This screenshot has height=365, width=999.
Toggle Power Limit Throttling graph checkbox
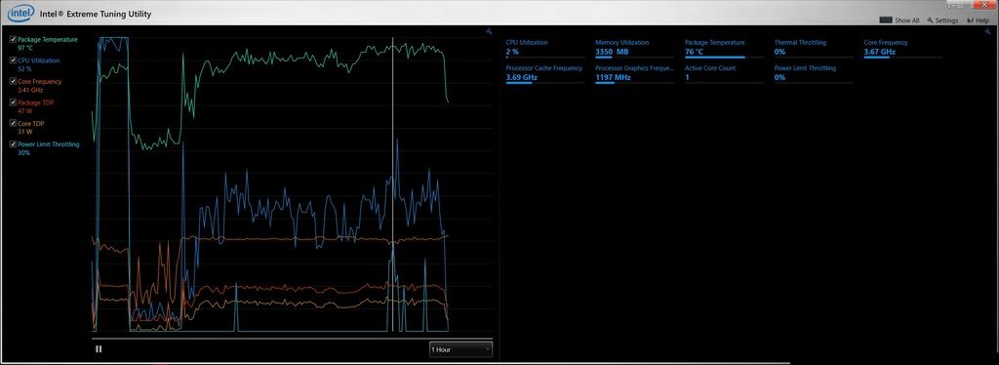[14, 144]
